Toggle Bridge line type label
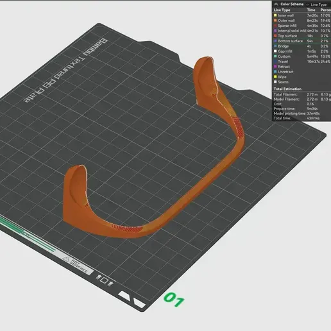The width and height of the screenshot is (331, 331). (x=283, y=46)
